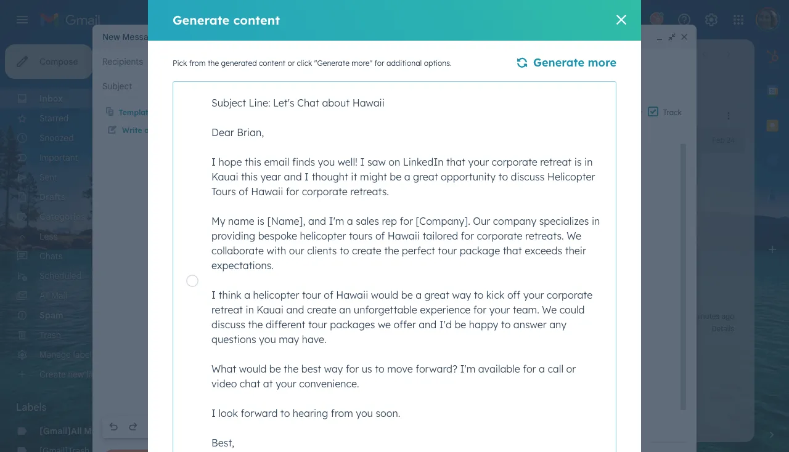Open the Google account profile menu
This screenshot has width=789, height=452.
pyautogui.click(x=767, y=20)
